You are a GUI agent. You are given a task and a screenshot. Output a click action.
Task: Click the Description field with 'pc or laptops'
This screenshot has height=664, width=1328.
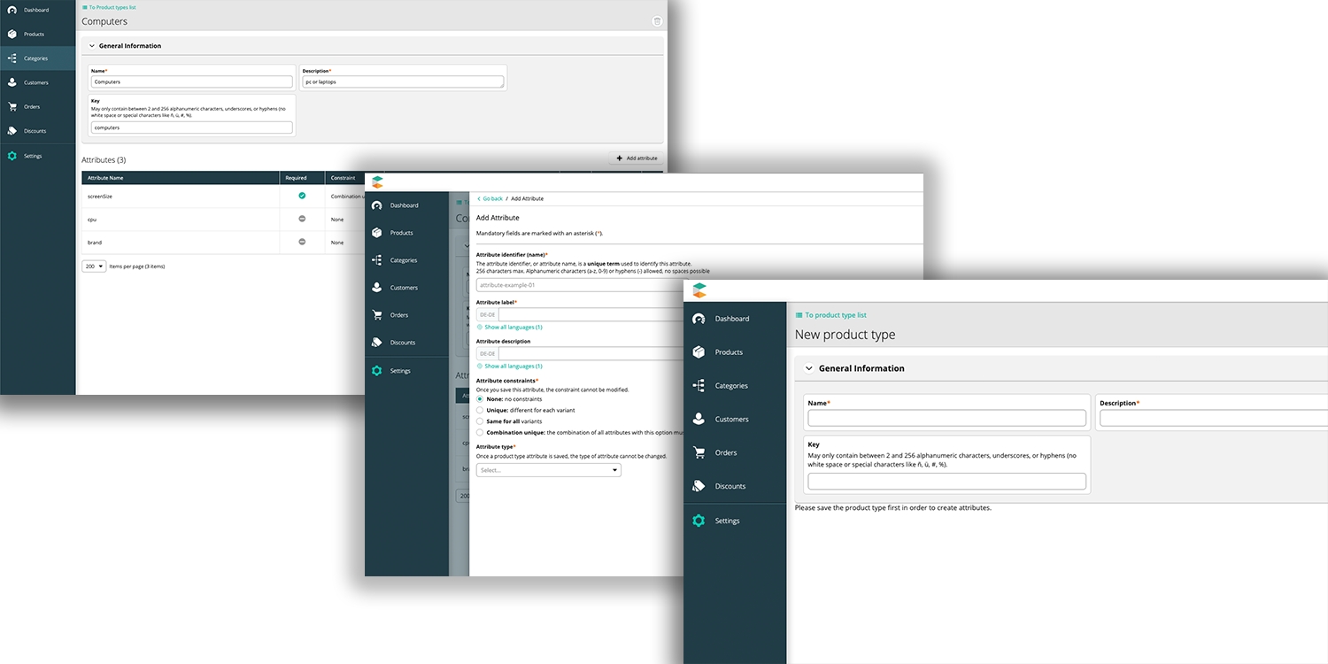(403, 81)
